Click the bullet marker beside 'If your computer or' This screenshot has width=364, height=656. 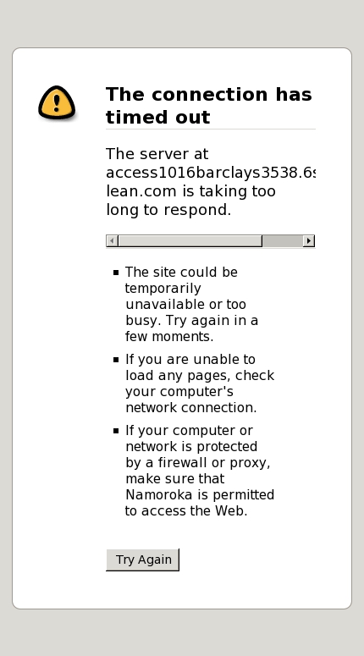[116, 431]
